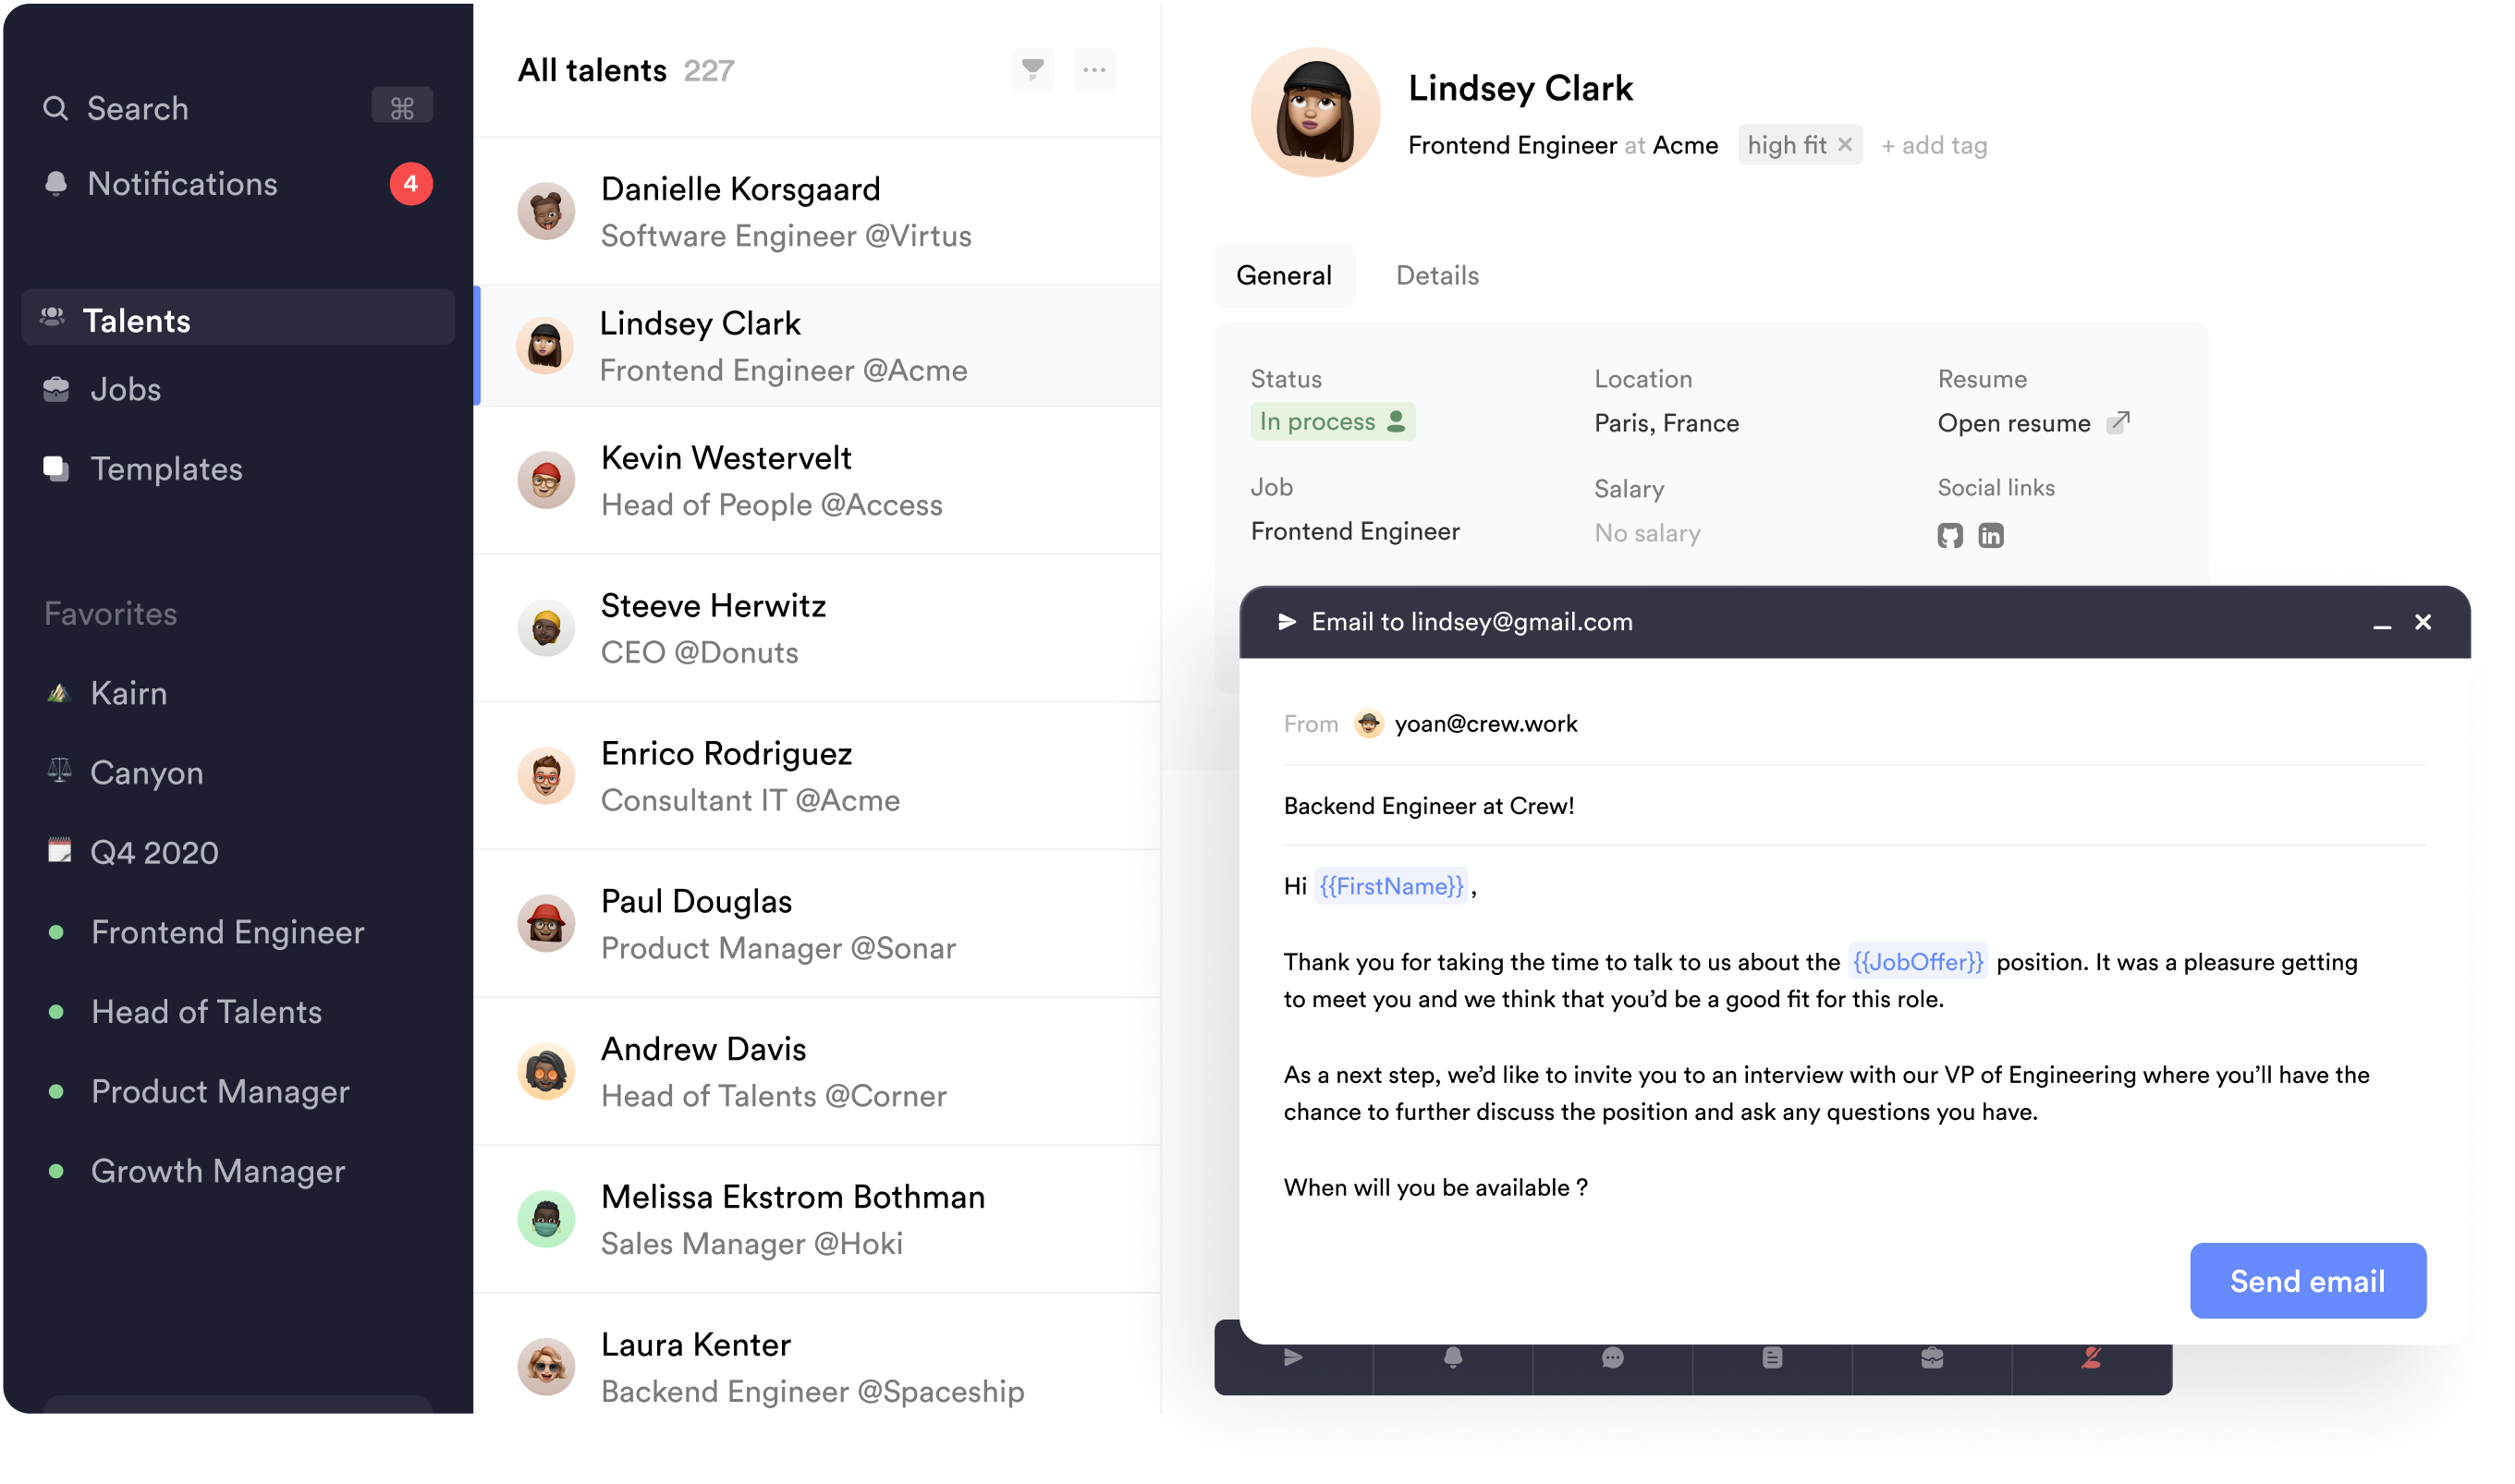Open the Frontend Engineer favorite
Image resolution: width=2515 pixels, height=1484 pixels.
pyautogui.click(x=227, y=932)
